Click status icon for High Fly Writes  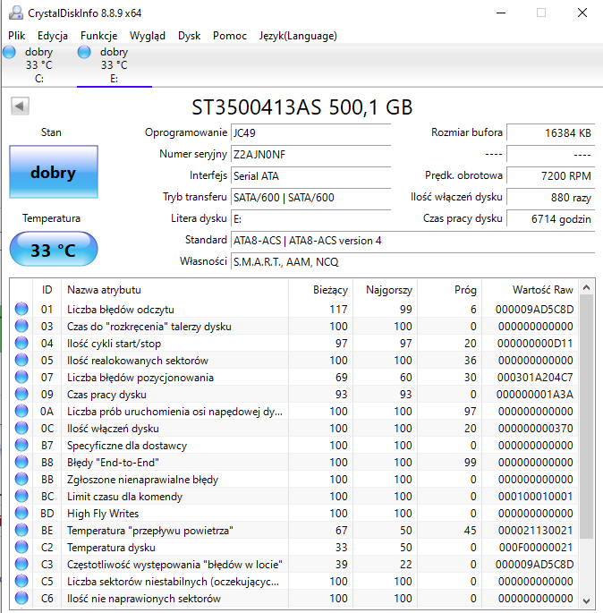[21, 513]
